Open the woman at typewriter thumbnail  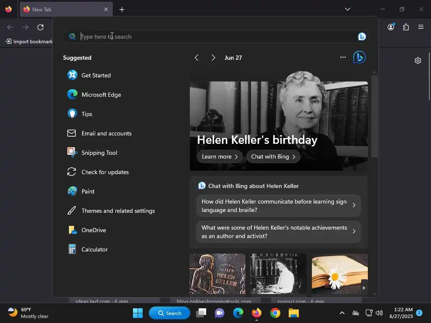click(x=278, y=274)
